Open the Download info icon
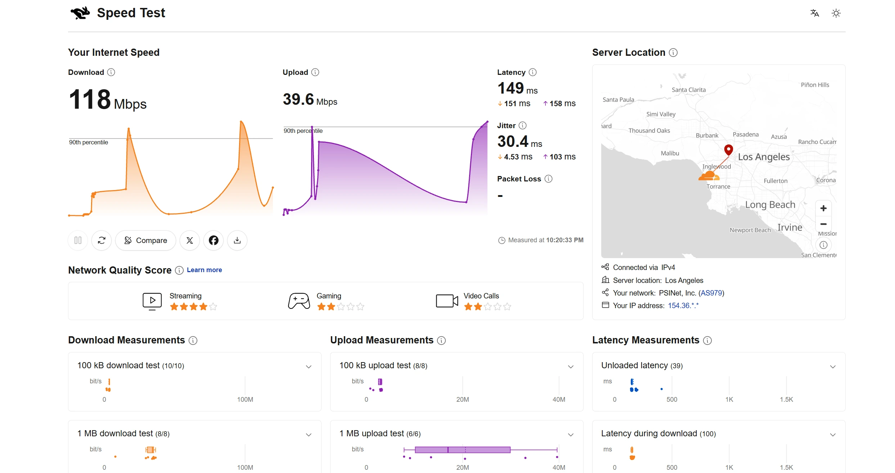 [x=111, y=72]
